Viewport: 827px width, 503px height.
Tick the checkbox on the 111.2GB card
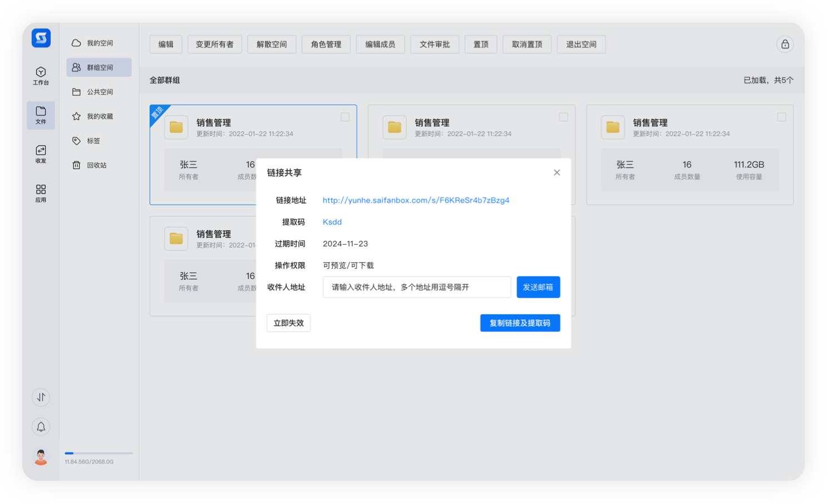(782, 117)
